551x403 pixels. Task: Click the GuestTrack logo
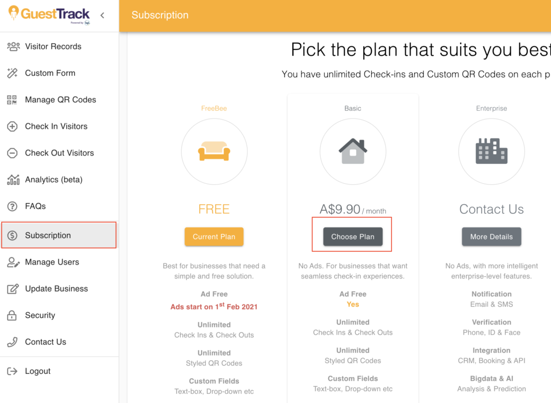tap(49, 15)
